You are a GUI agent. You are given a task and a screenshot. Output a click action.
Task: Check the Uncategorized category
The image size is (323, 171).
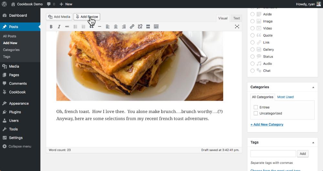pyautogui.click(x=255, y=113)
